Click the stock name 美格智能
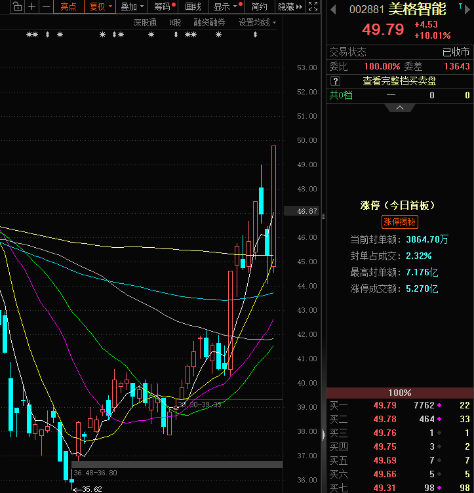This screenshot has width=474, height=493. click(x=417, y=9)
